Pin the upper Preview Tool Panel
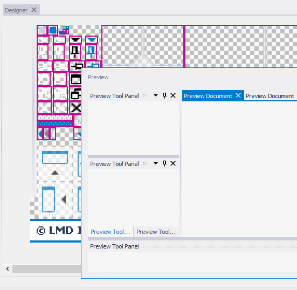Viewport: 297px width, 290px height. coord(164,95)
